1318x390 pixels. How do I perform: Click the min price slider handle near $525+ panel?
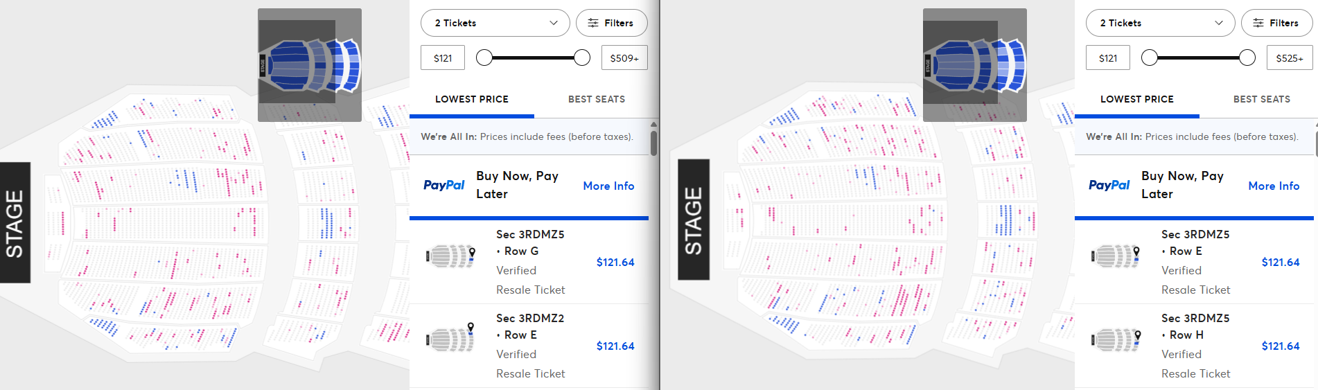(1150, 57)
